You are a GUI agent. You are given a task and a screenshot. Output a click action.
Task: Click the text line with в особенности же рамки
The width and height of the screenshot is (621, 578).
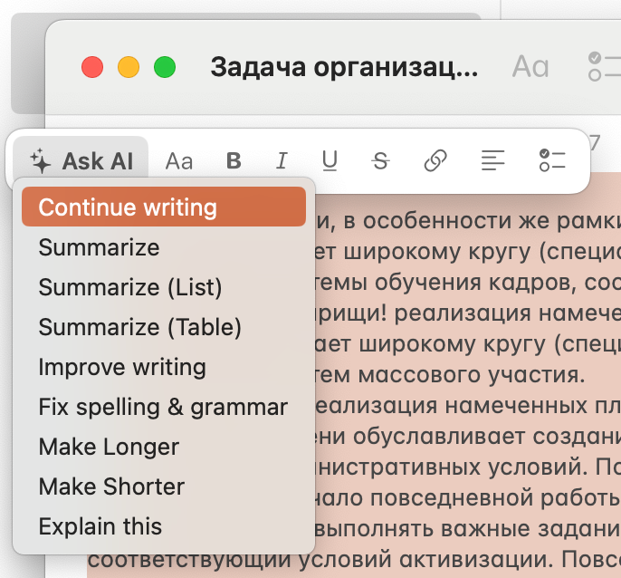pyautogui.click(x=468, y=221)
